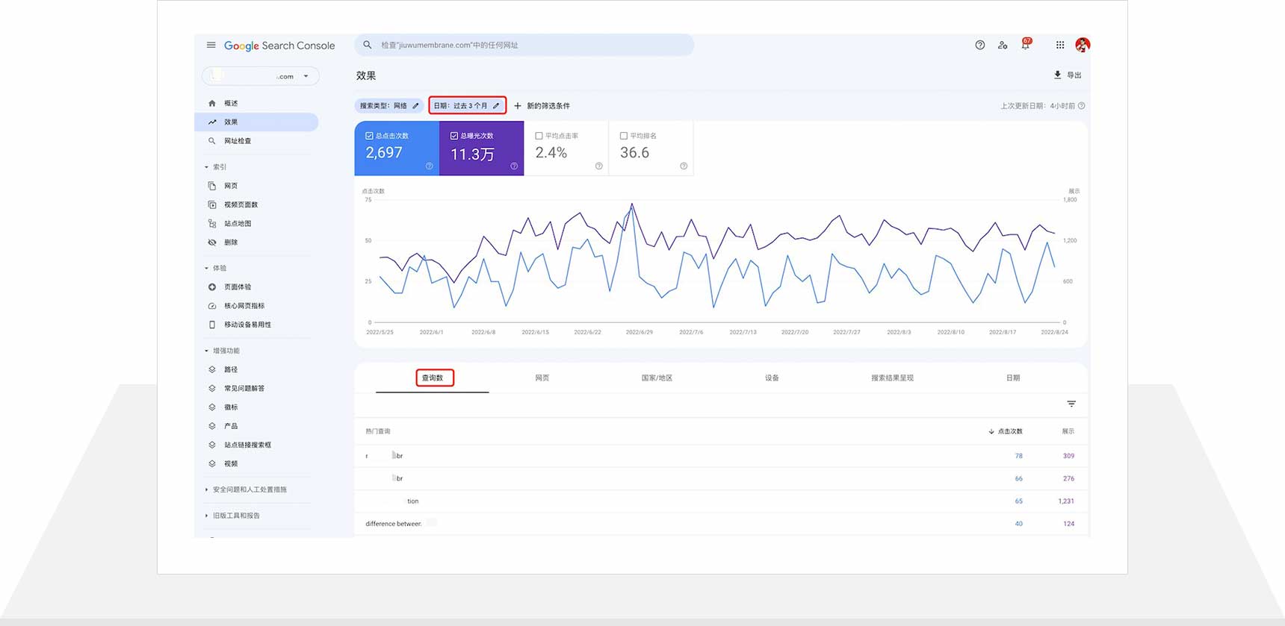Enable the 平均排名 checkbox
Image resolution: width=1285 pixels, height=626 pixels.
pos(624,136)
